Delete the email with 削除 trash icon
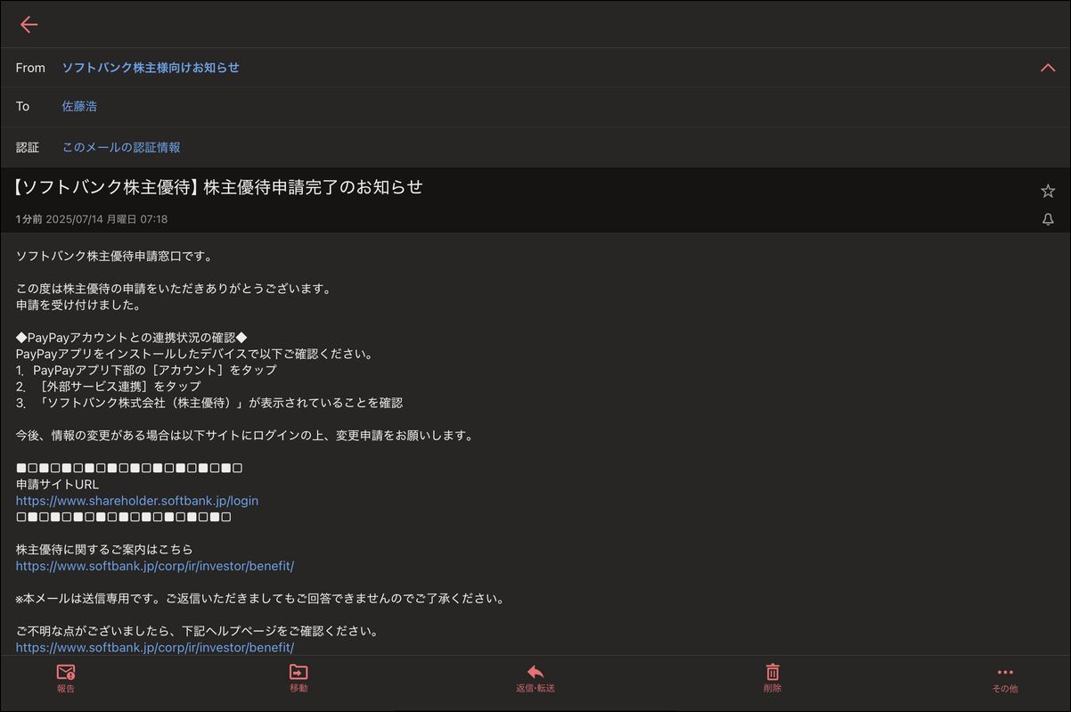This screenshot has width=1071, height=712. [x=773, y=678]
